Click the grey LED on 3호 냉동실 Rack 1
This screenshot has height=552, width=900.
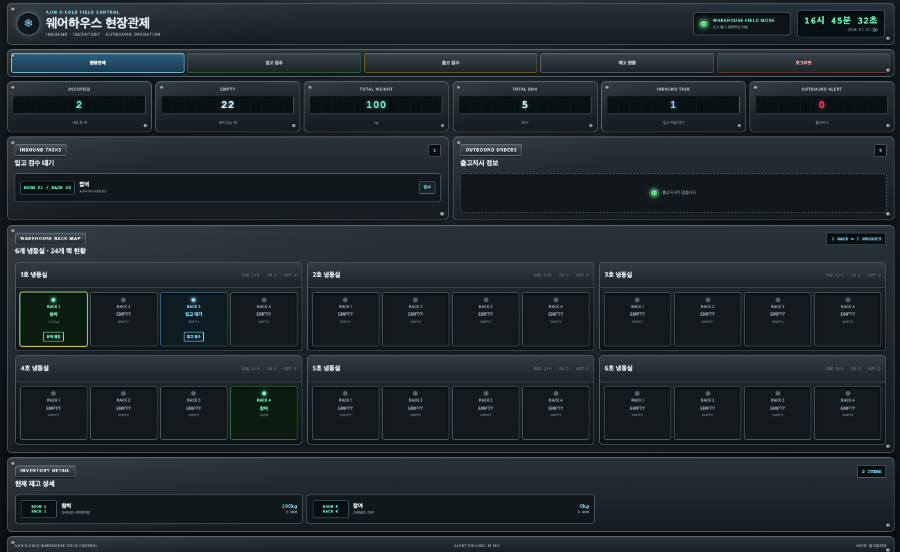pyautogui.click(x=637, y=300)
